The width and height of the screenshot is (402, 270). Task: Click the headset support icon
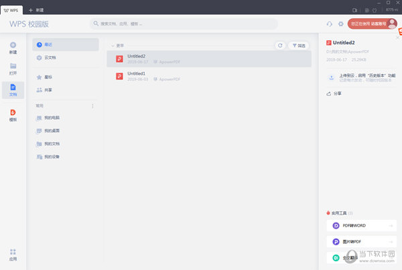point(330,24)
